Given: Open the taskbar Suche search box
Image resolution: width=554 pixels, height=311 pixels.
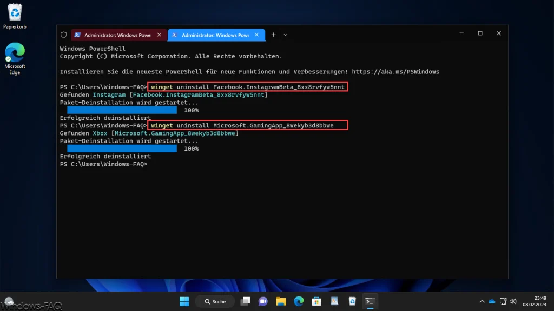Looking at the screenshot, I should [x=215, y=301].
